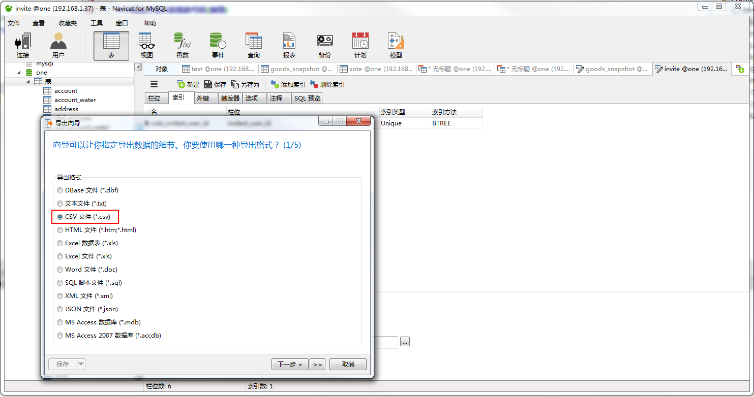Switch to the test @one tab
Viewport: 754px width, 397px height.
click(x=219, y=69)
